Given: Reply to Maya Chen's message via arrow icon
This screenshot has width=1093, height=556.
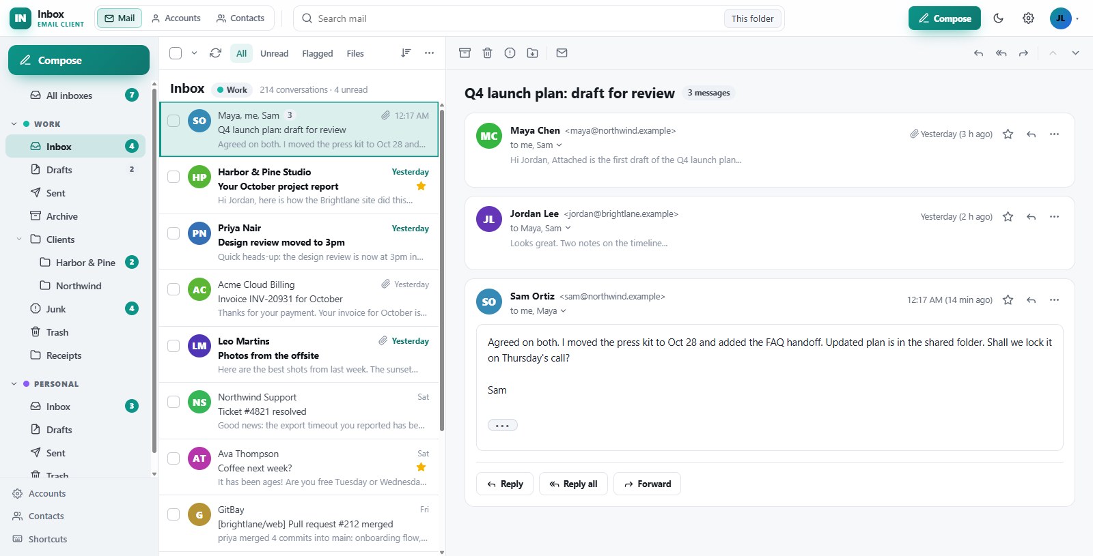Looking at the screenshot, I should 1031,134.
